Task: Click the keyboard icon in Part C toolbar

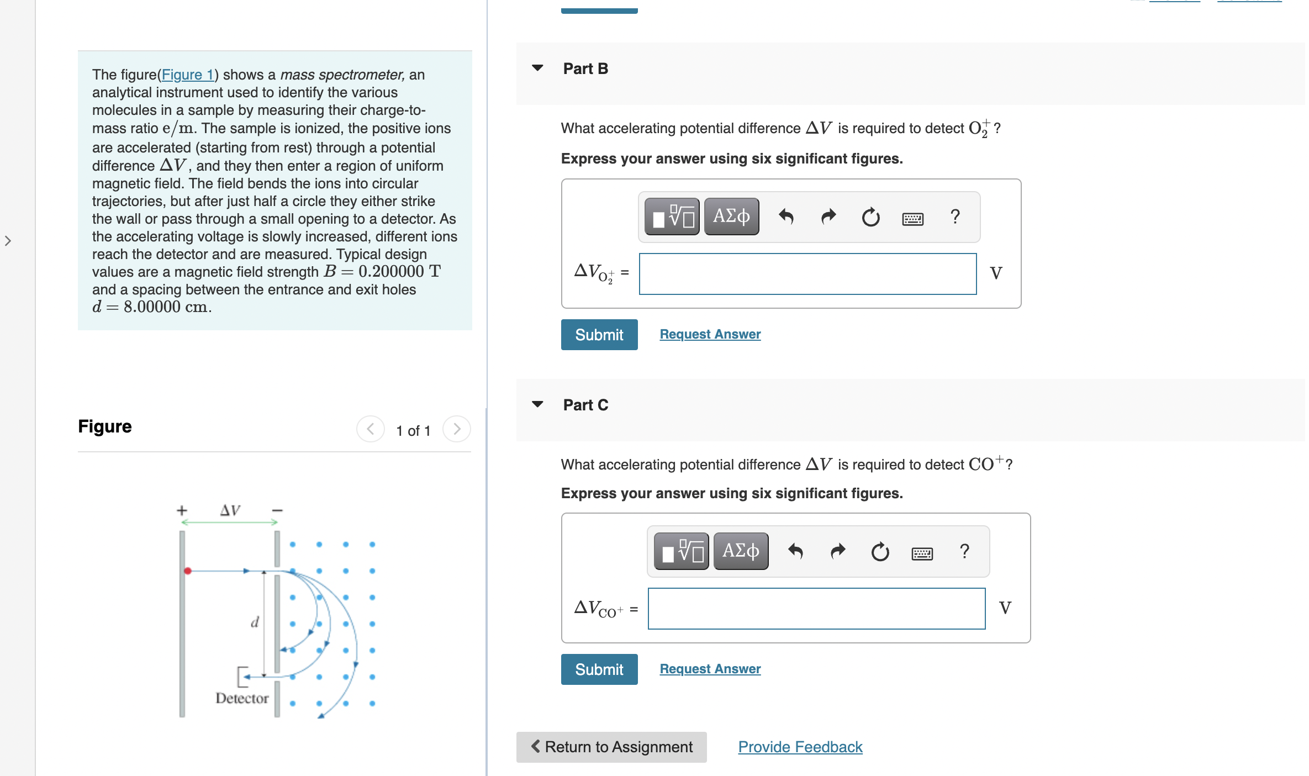Action: tap(921, 552)
